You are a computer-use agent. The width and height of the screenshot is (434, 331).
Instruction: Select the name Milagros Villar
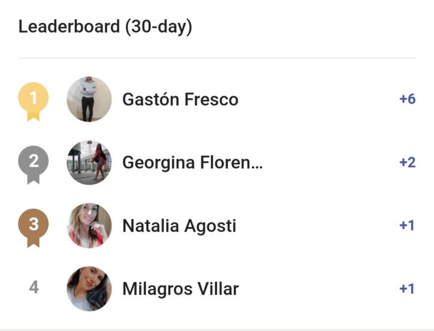180,289
